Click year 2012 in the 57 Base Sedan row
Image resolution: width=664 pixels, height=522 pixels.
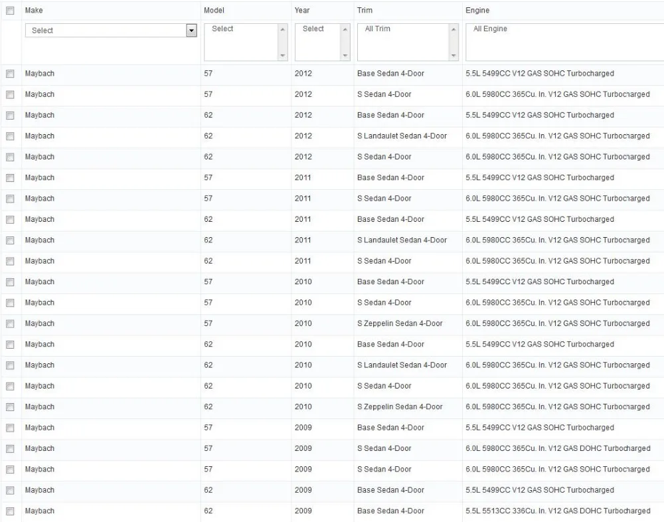click(303, 73)
